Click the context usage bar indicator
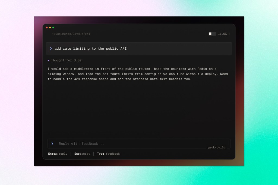This screenshot has width=278, height=185. click(x=212, y=34)
